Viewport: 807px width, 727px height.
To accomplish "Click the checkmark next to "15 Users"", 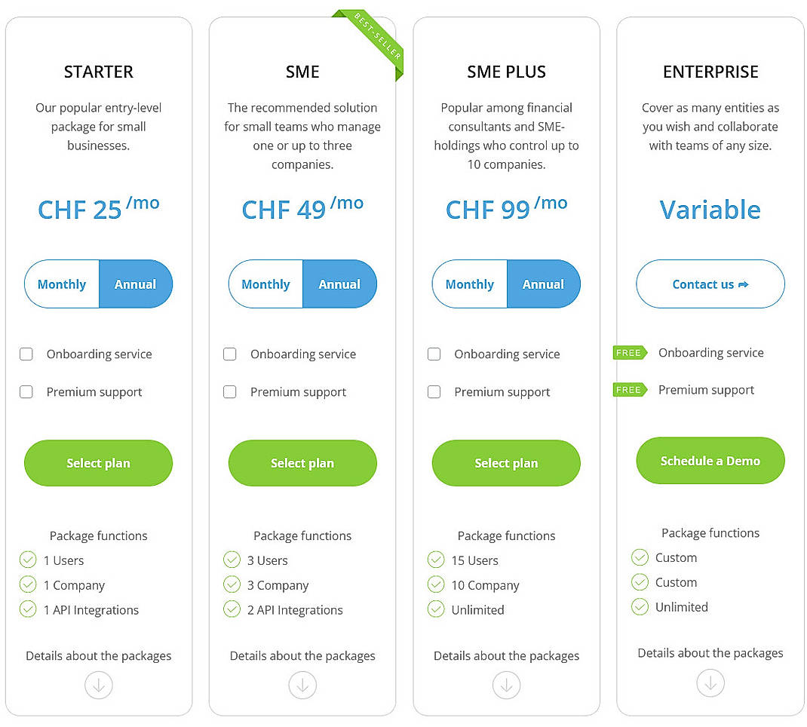I will pyautogui.click(x=436, y=560).
